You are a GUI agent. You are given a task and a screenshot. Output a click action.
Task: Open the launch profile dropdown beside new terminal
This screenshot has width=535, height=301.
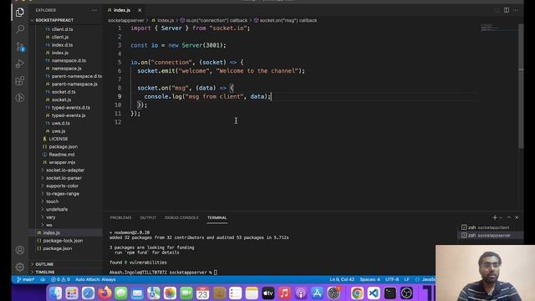coord(501,217)
